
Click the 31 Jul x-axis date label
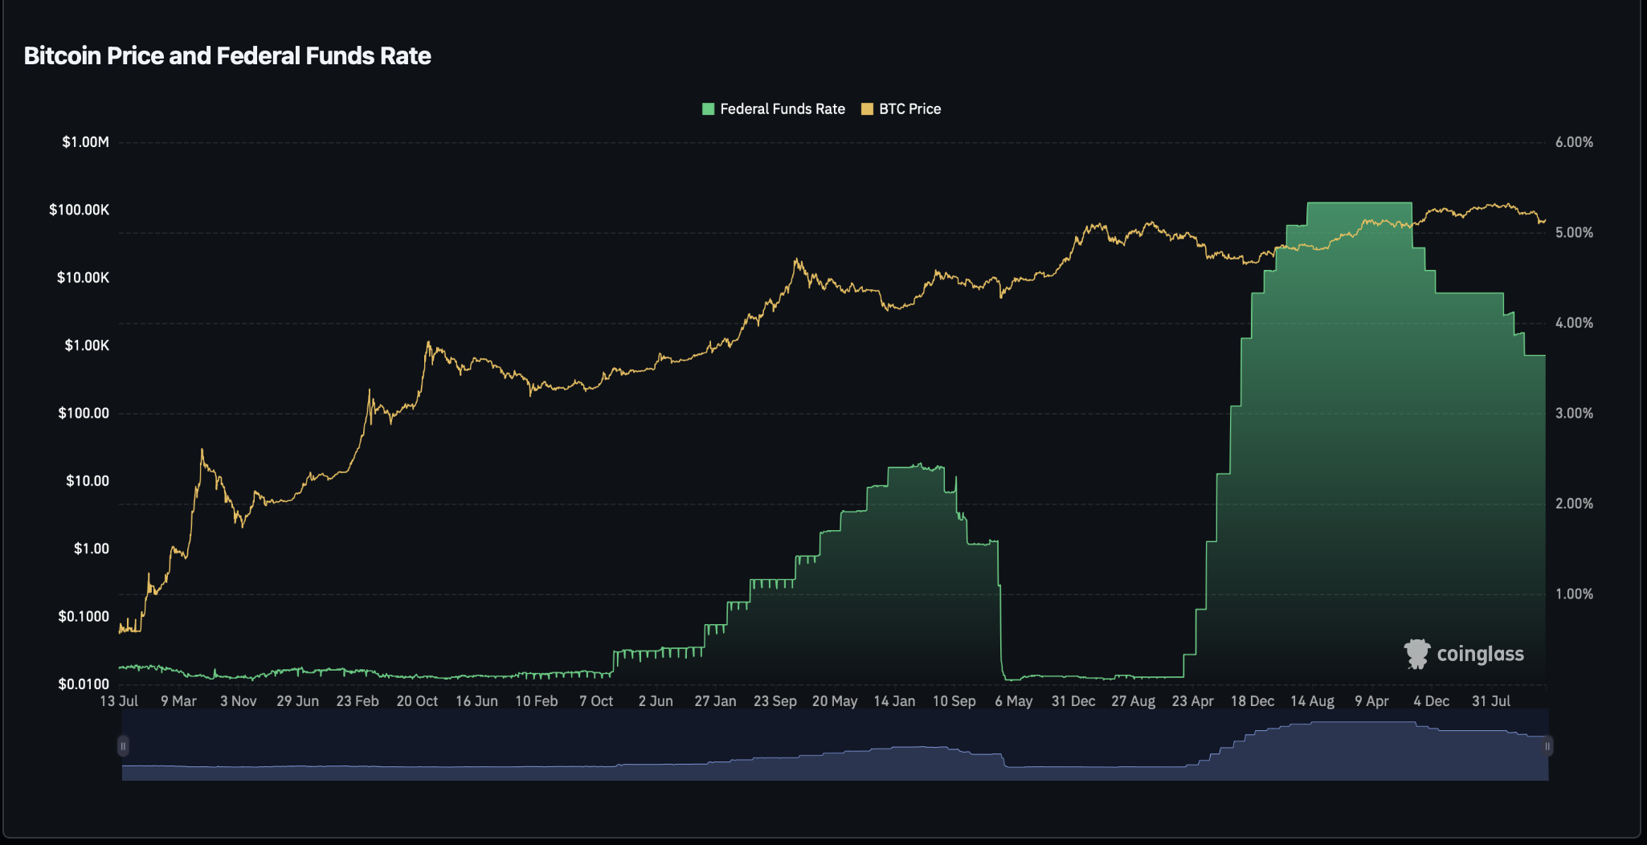(x=1490, y=701)
